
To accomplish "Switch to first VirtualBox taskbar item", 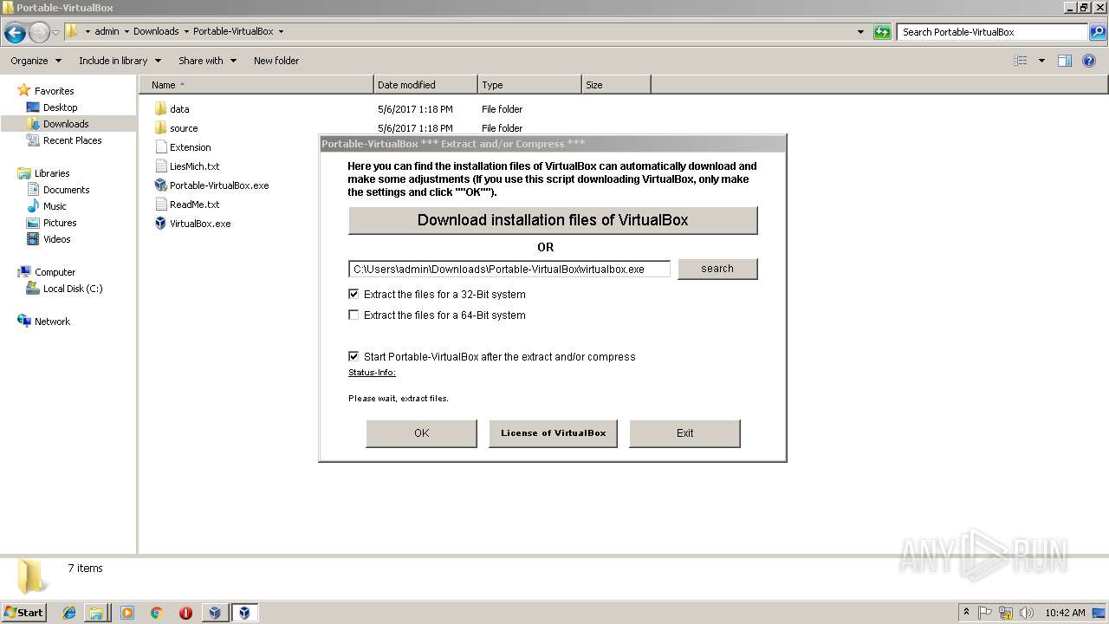I will (x=215, y=613).
